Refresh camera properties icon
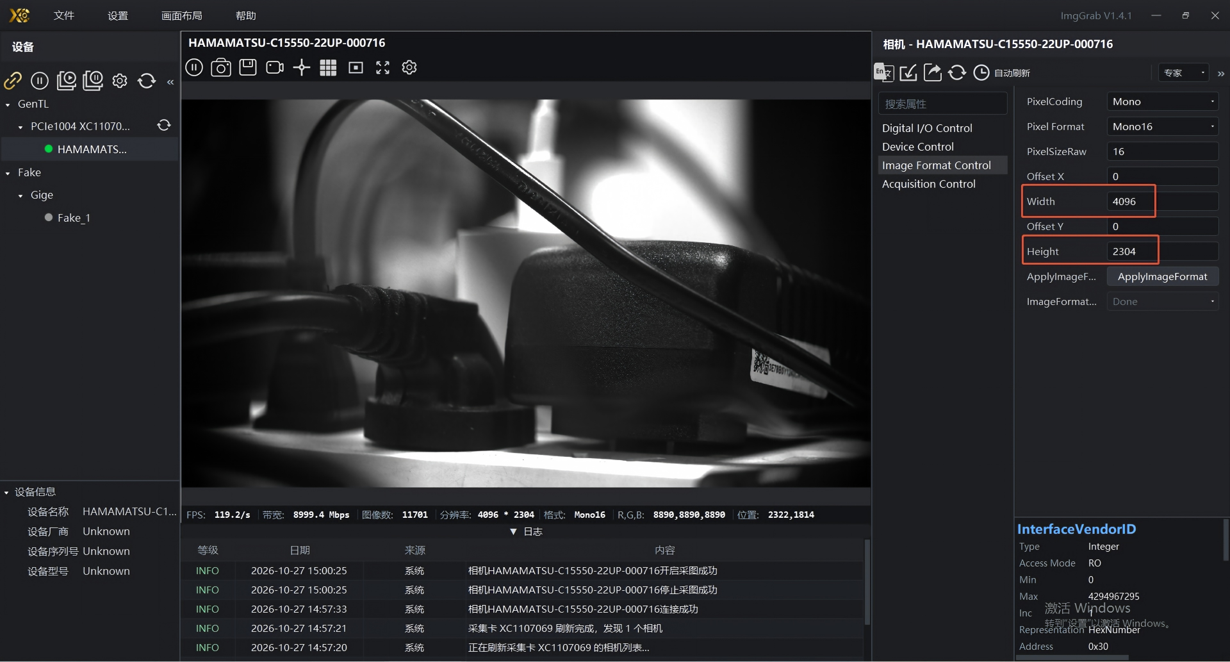The image size is (1230, 662). (x=957, y=72)
